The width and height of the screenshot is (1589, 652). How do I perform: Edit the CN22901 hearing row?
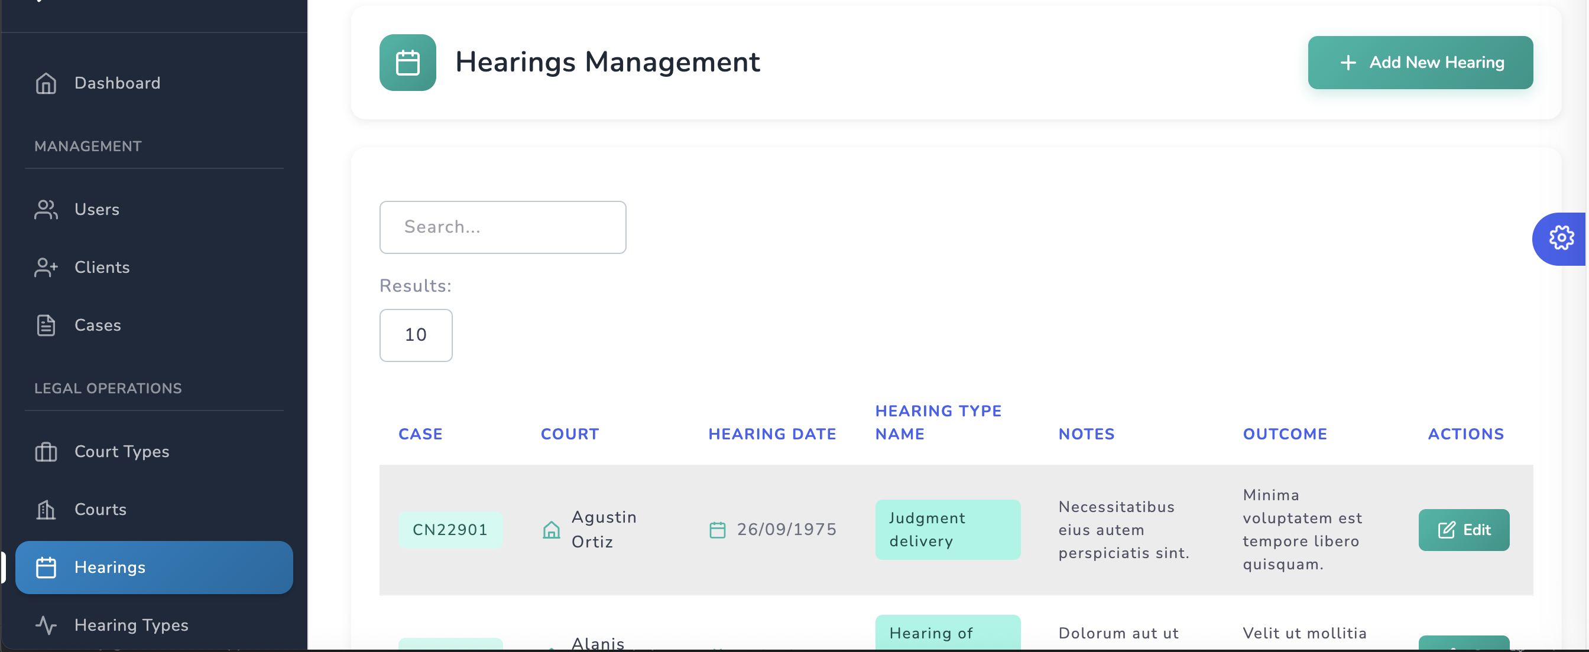(1464, 530)
